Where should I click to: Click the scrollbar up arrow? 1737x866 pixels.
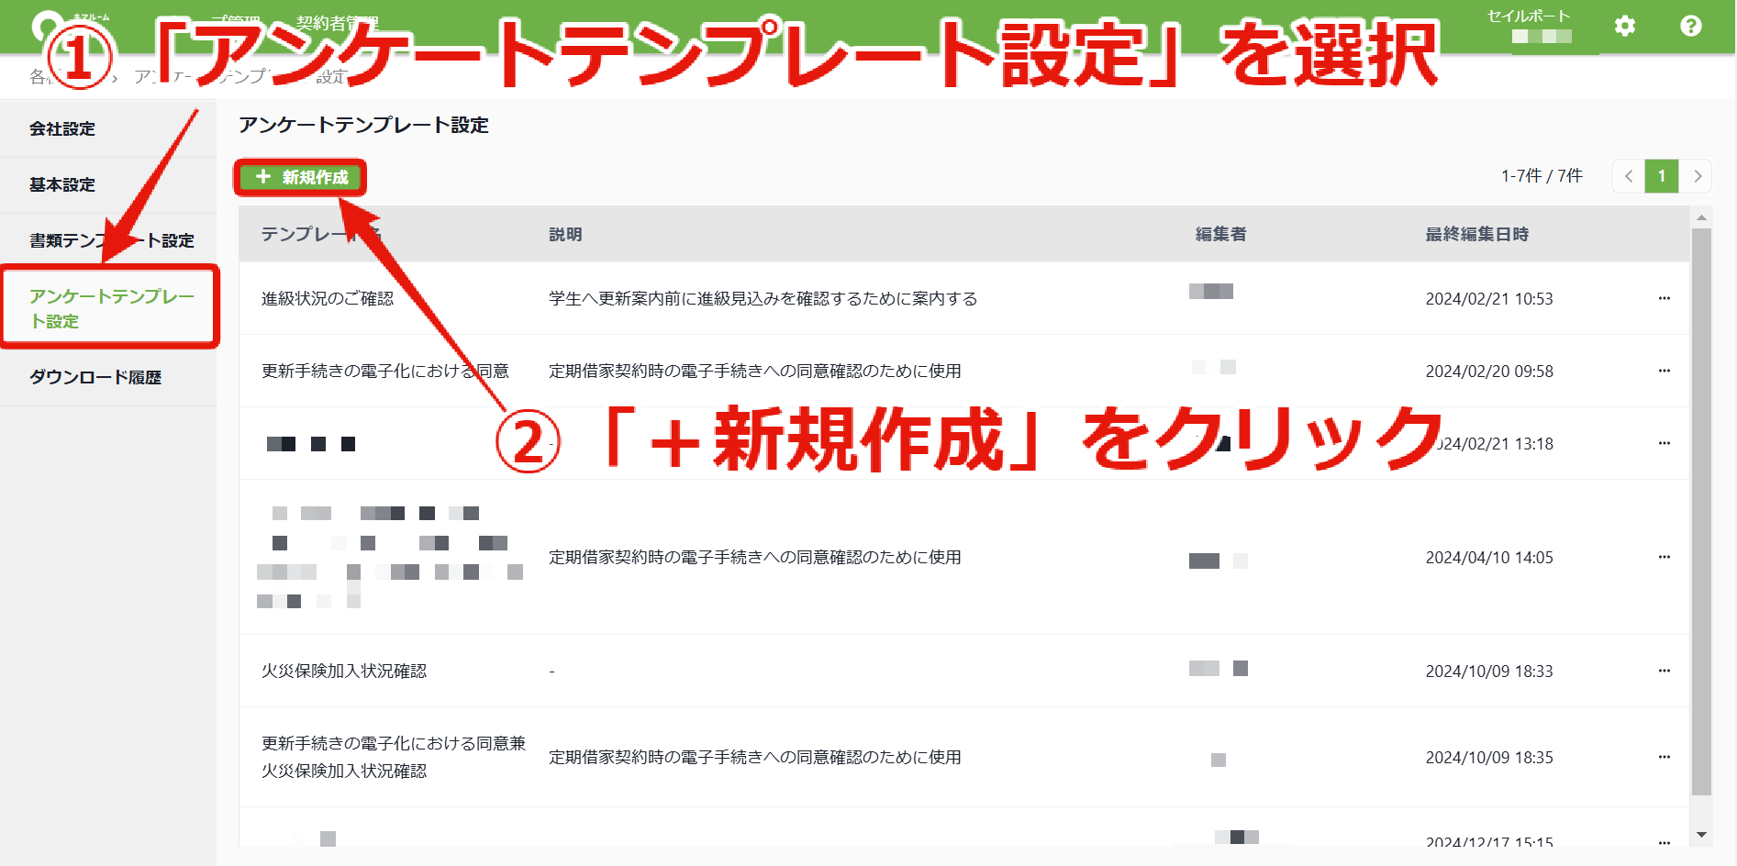pos(1701,217)
